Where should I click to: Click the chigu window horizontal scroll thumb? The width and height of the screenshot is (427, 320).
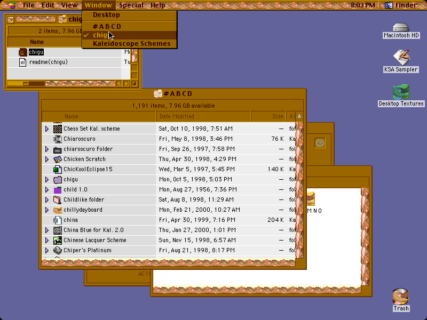[26, 84]
